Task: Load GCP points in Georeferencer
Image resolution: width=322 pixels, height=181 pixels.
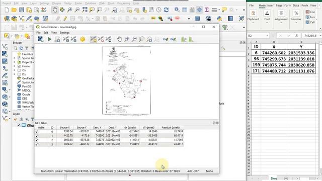Action: coord(66,39)
